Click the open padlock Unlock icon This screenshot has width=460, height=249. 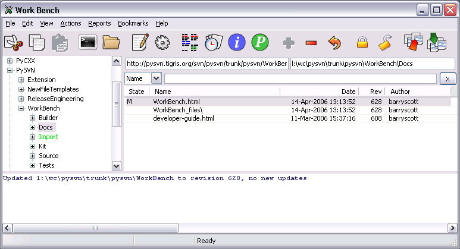[385, 43]
